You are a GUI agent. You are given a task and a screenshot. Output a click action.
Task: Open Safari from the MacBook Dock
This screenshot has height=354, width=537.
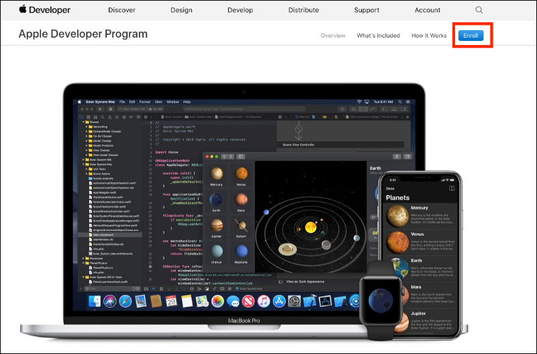coord(125,301)
